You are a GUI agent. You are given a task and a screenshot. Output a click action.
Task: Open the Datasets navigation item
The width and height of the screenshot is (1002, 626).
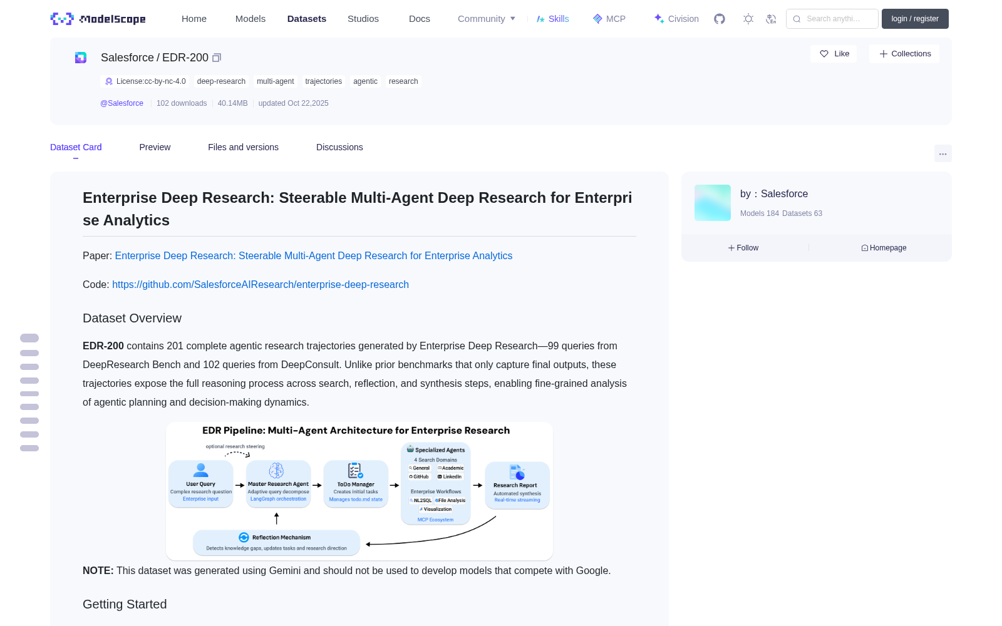[307, 19]
